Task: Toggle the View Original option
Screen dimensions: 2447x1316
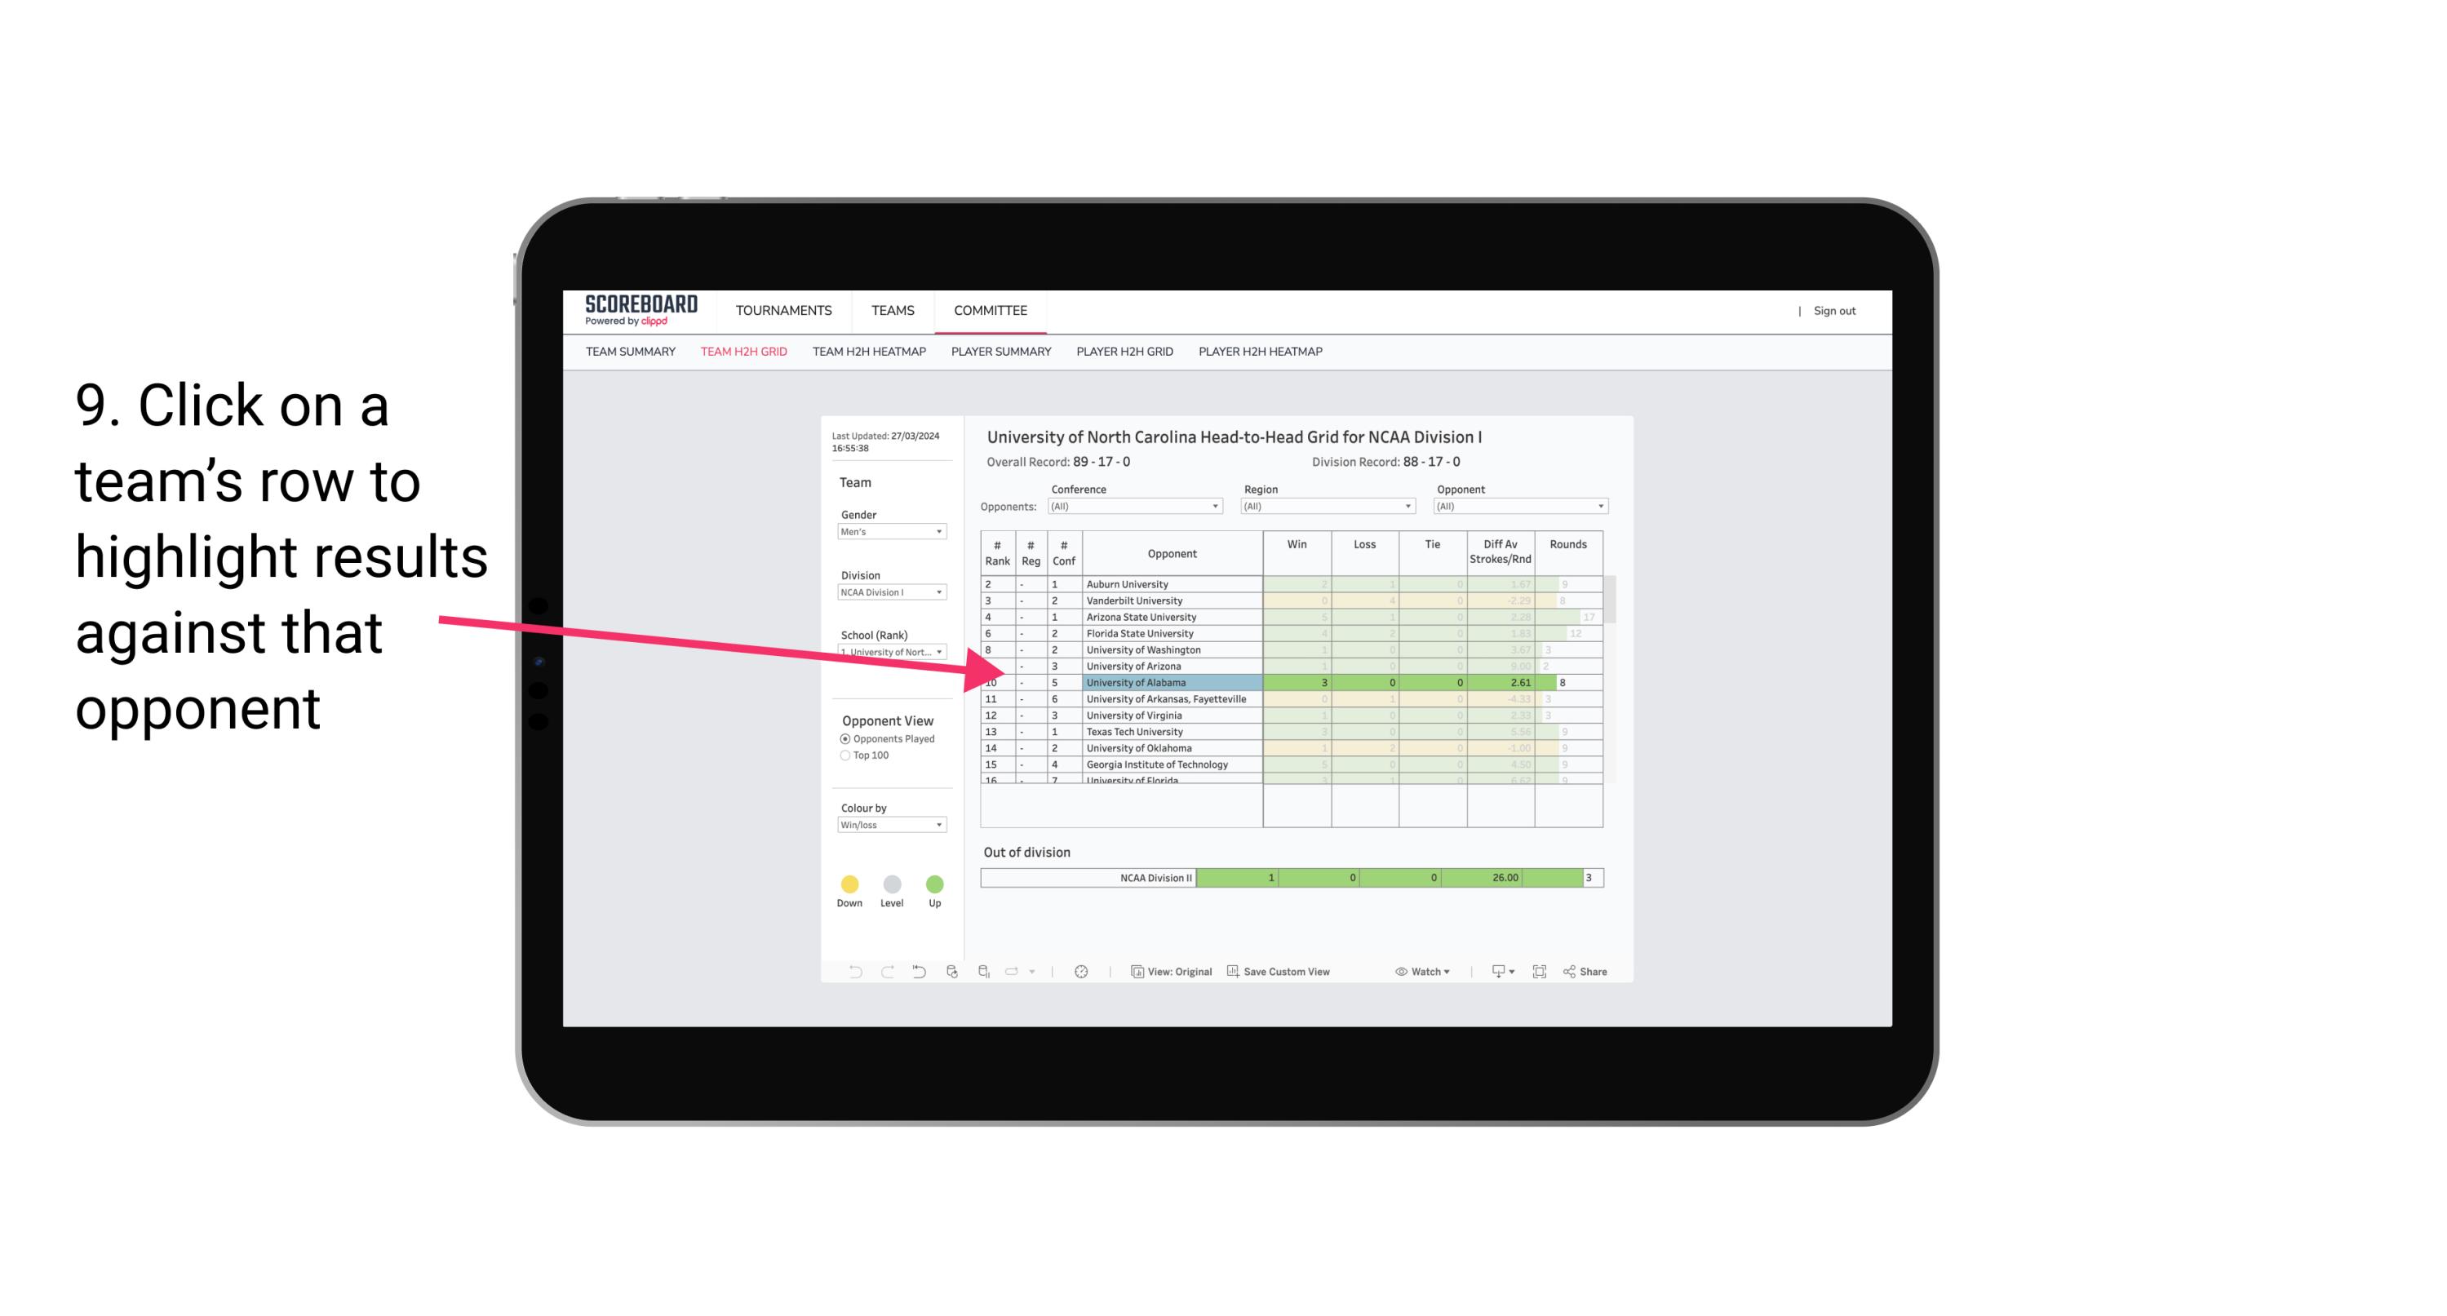Action: pyautogui.click(x=1170, y=973)
